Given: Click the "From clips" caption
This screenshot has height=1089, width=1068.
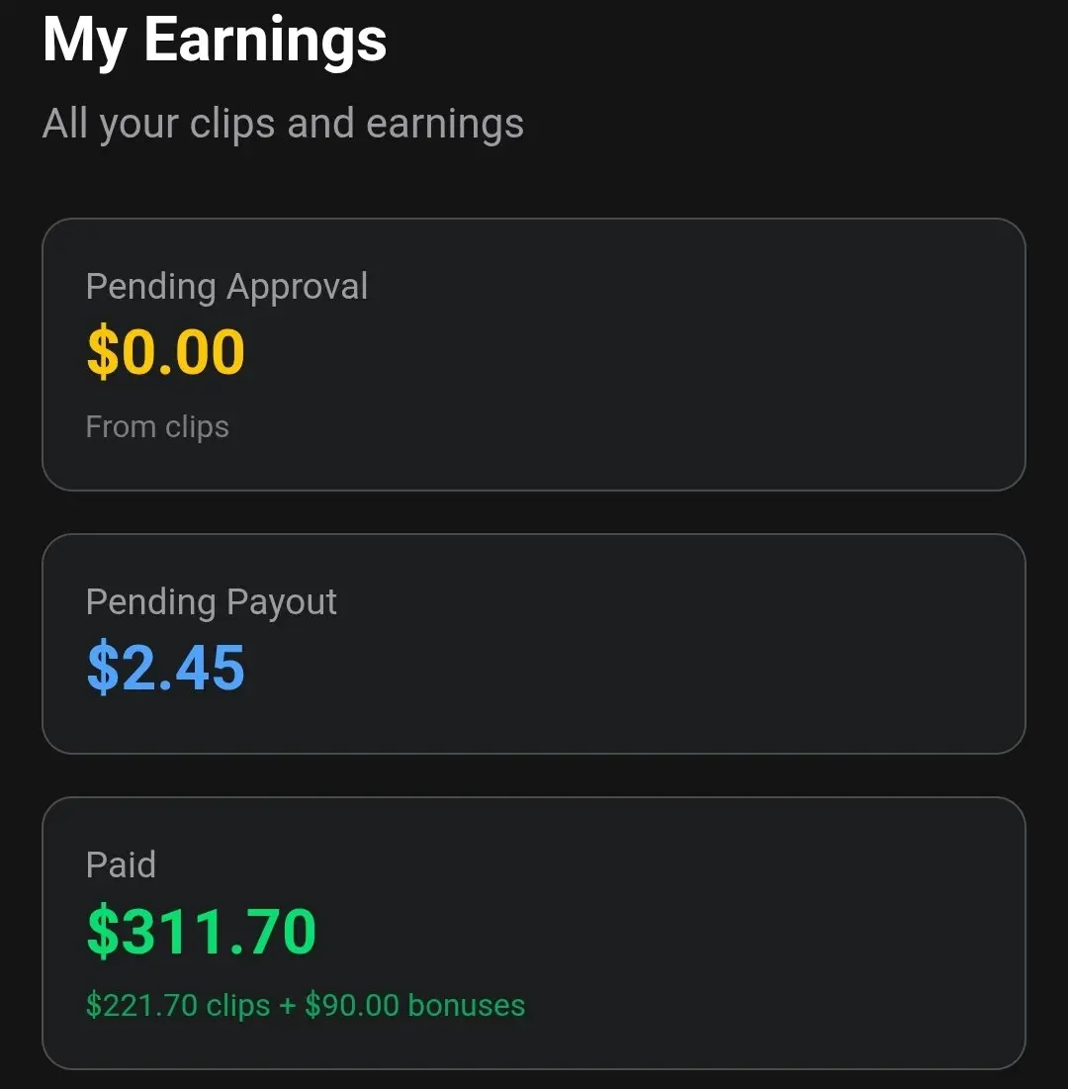Looking at the screenshot, I should point(157,427).
